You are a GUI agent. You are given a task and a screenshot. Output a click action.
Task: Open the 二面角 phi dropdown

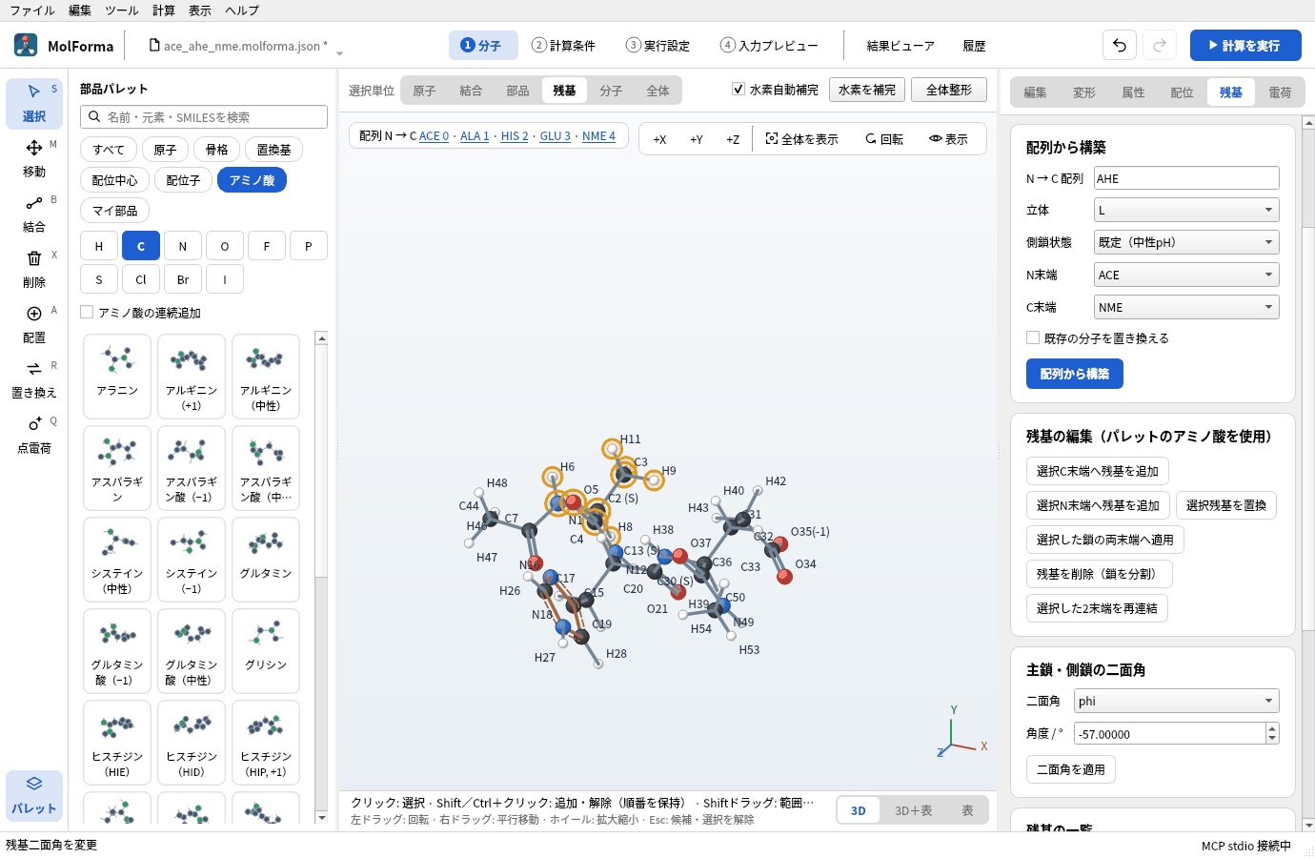pyautogui.click(x=1177, y=701)
